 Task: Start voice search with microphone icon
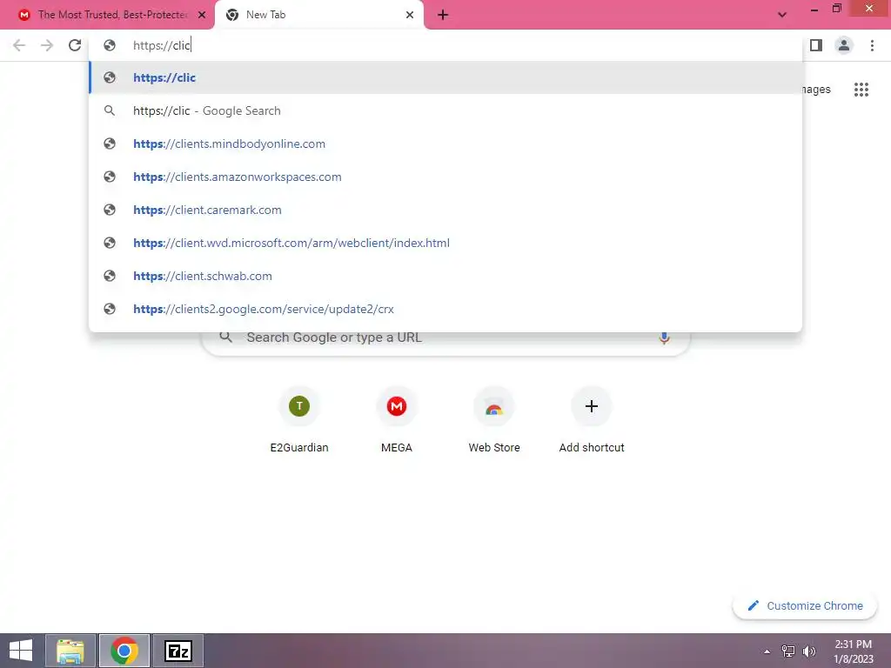664,337
